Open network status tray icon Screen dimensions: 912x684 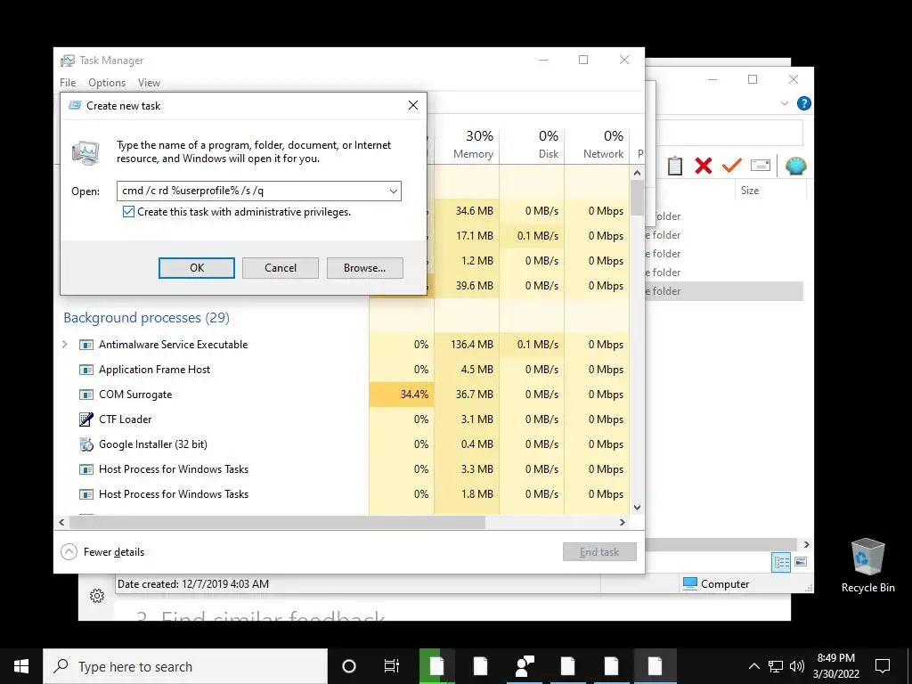[776, 666]
